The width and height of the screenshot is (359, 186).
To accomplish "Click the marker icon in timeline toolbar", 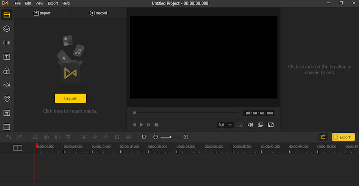I will click(144, 137).
